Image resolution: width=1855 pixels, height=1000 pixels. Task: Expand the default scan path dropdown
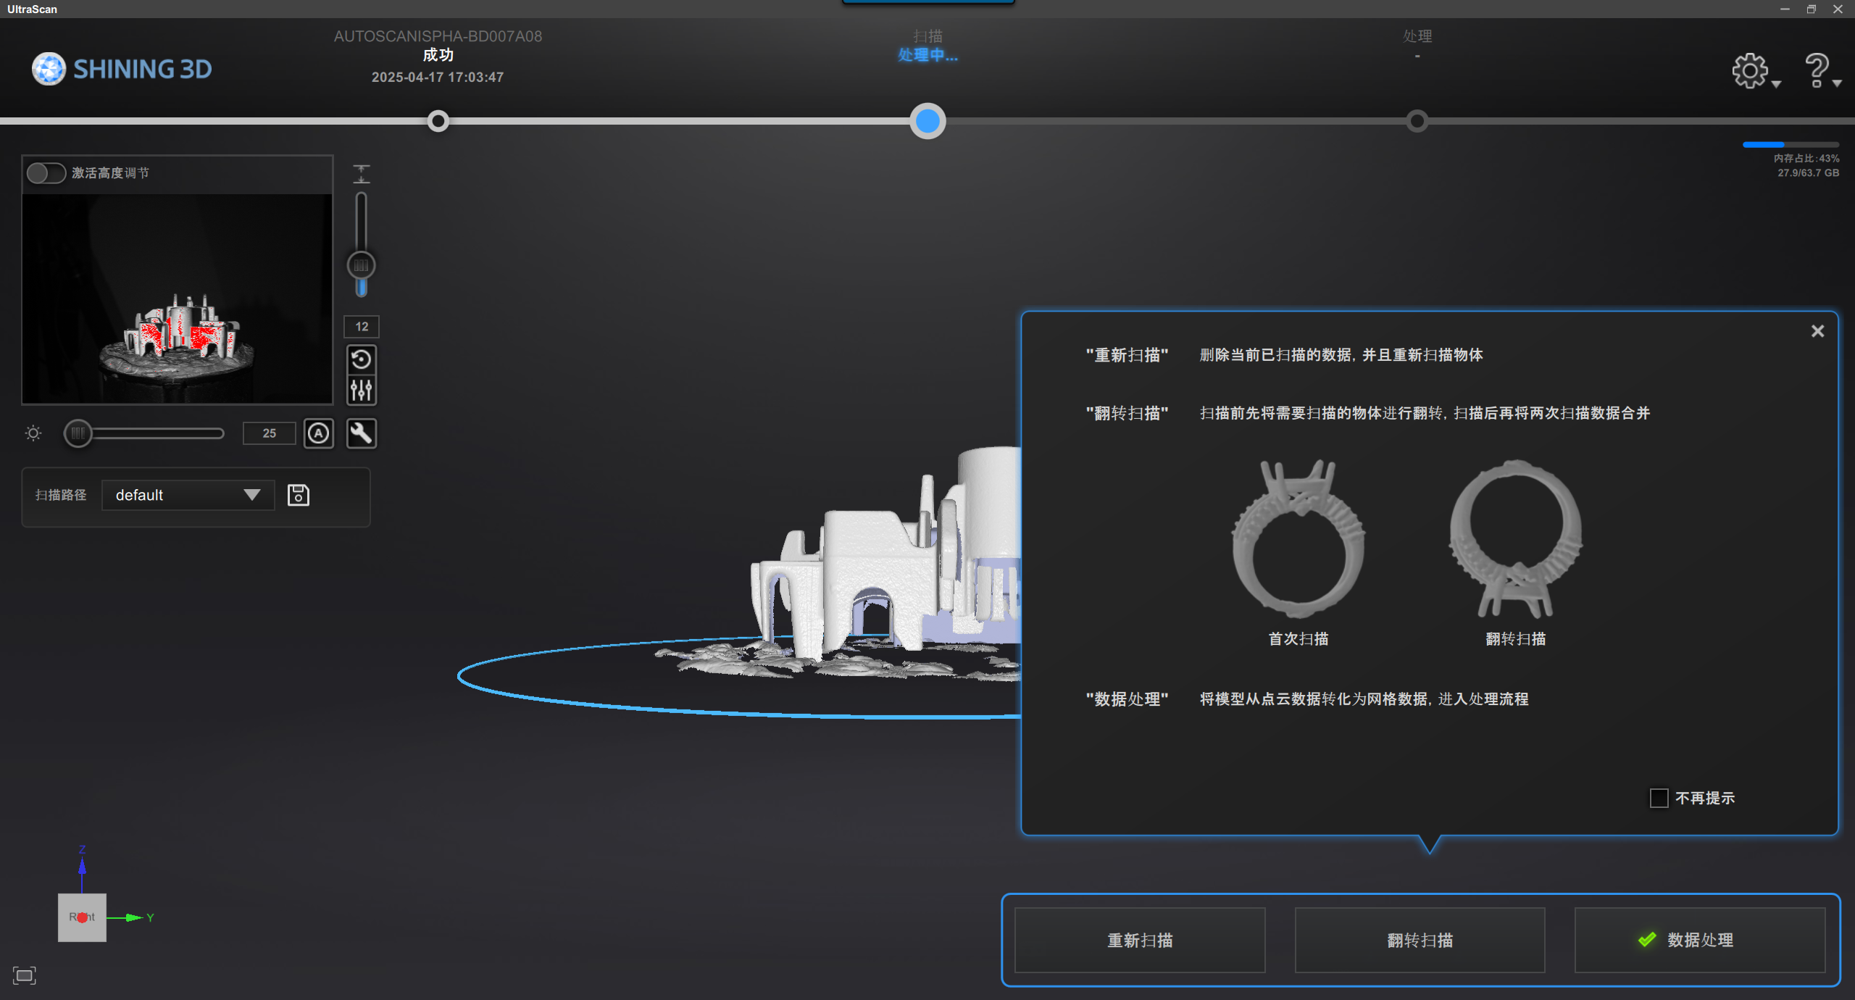(x=188, y=495)
